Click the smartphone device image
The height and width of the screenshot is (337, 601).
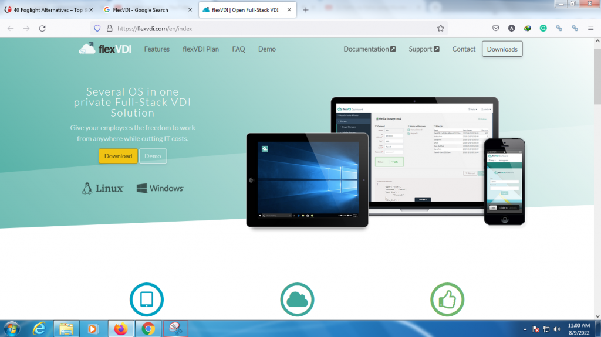point(504,182)
